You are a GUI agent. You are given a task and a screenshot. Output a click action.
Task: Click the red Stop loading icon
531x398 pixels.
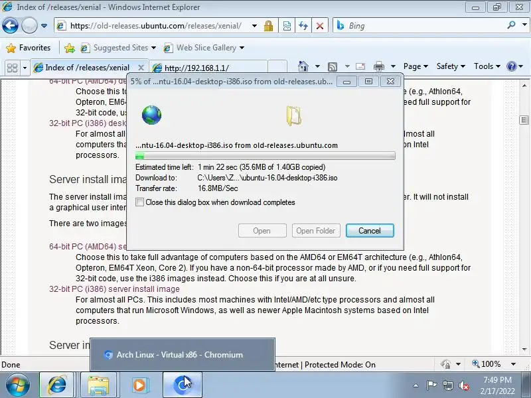point(320,26)
